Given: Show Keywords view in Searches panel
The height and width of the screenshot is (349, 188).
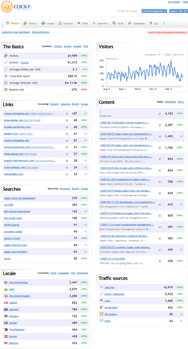Looking at the screenshot, I should point(65,189).
